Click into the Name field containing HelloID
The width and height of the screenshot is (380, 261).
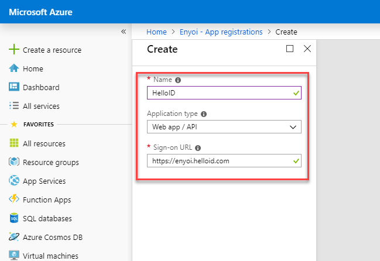coord(224,92)
